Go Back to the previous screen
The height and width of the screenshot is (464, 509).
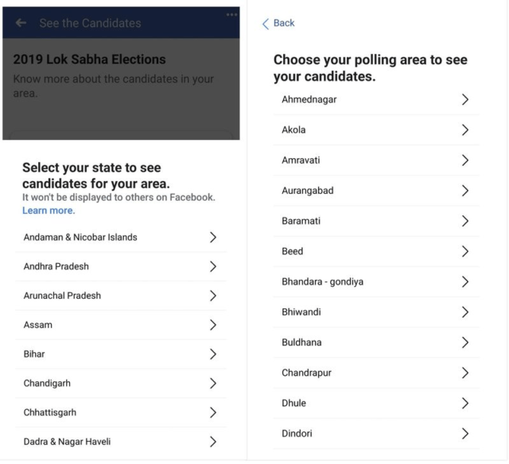pos(278,23)
